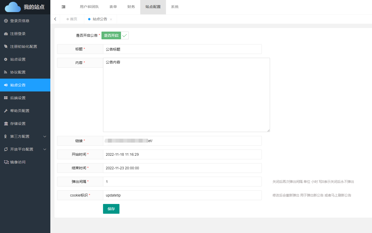Viewport: 372px width, 233px height.
Task: Click the cloud logo icon
Action: click(13, 7)
